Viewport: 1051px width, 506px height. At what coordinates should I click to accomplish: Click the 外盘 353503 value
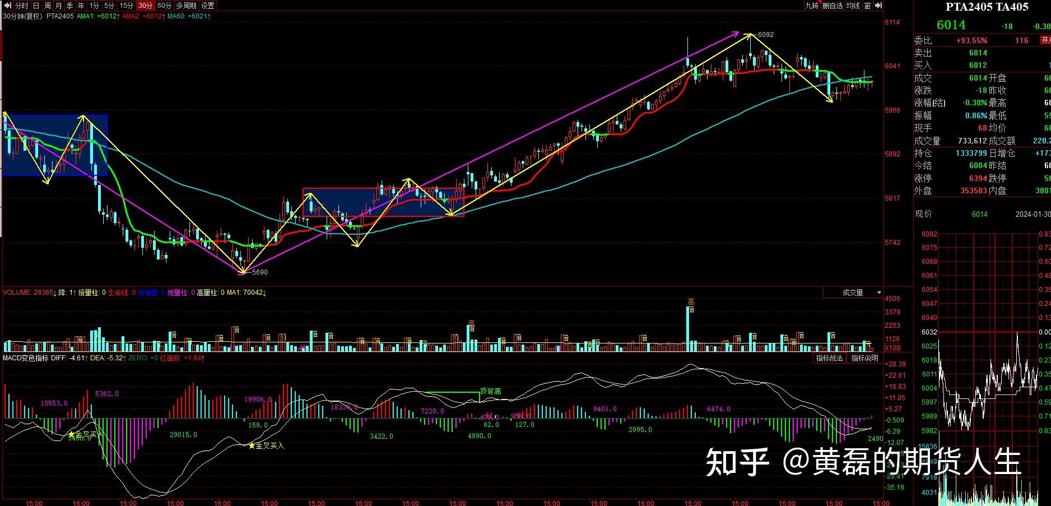(974, 191)
